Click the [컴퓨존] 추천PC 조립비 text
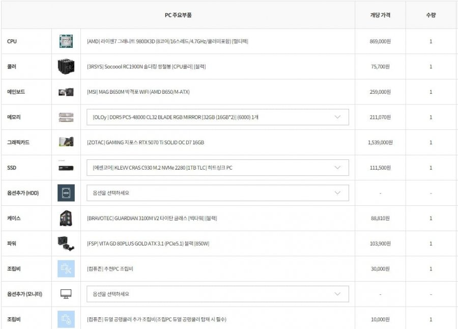Image resolution: width=458 pixels, height=329 pixels. point(110,268)
